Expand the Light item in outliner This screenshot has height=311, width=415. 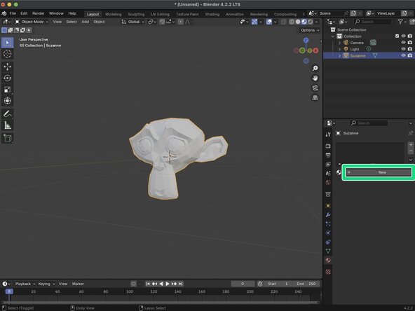[x=339, y=49]
